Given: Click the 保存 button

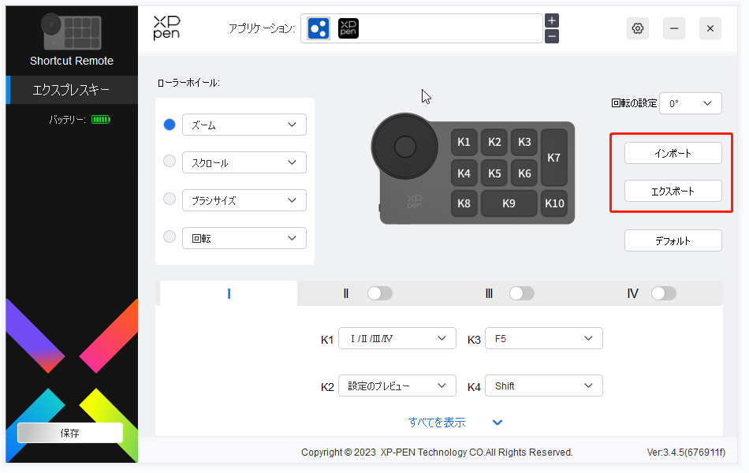Looking at the screenshot, I should click(69, 432).
